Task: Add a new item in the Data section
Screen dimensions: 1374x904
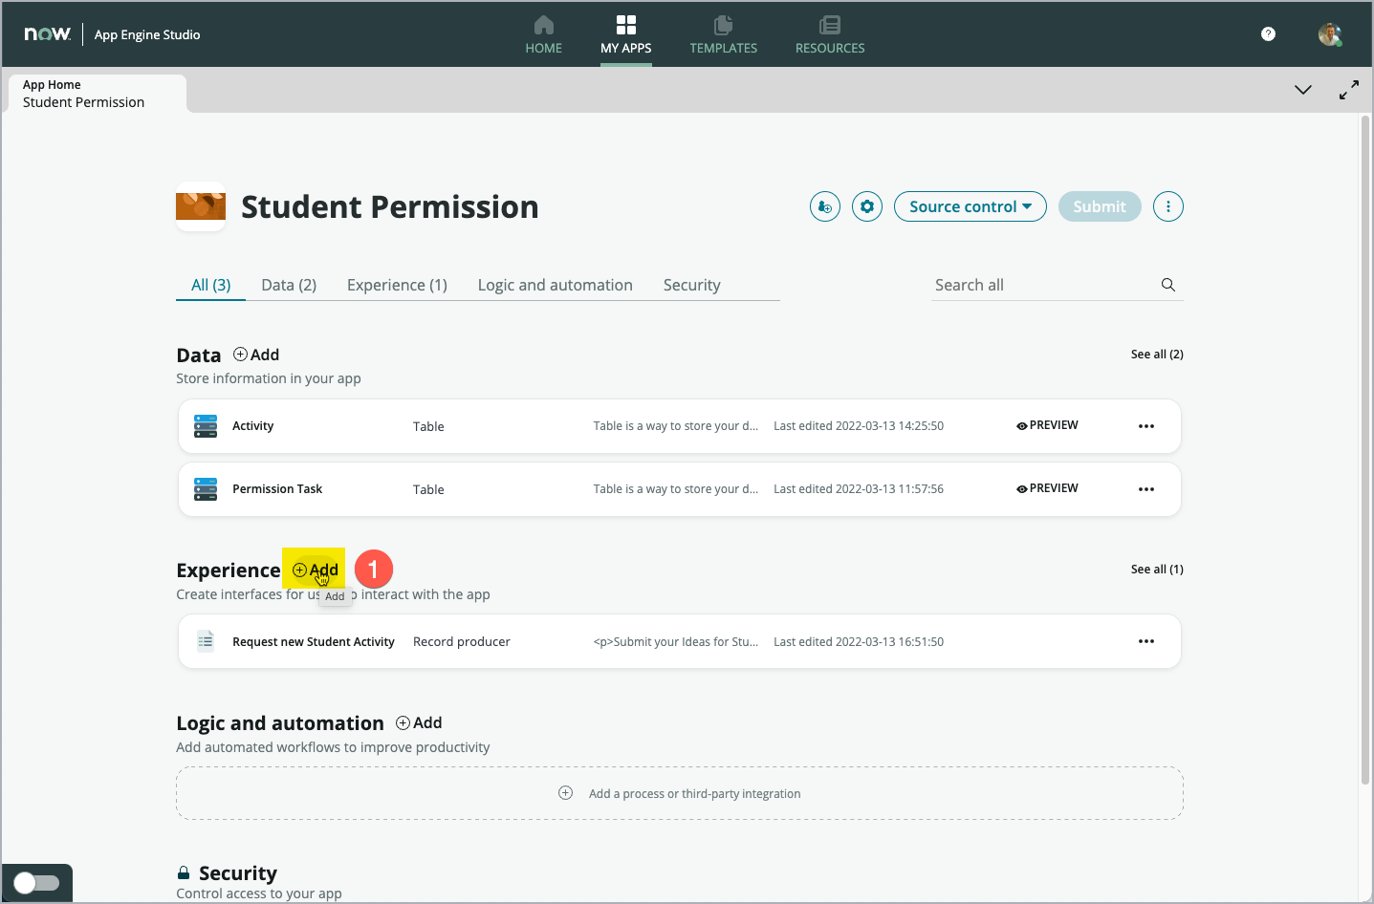Action: click(256, 355)
